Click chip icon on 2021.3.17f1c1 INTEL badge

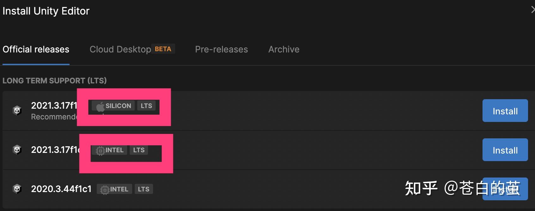point(100,150)
